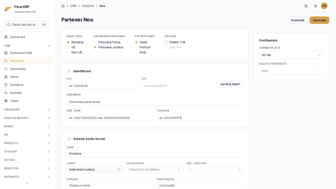Open Oferte menu item

(27, 77)
